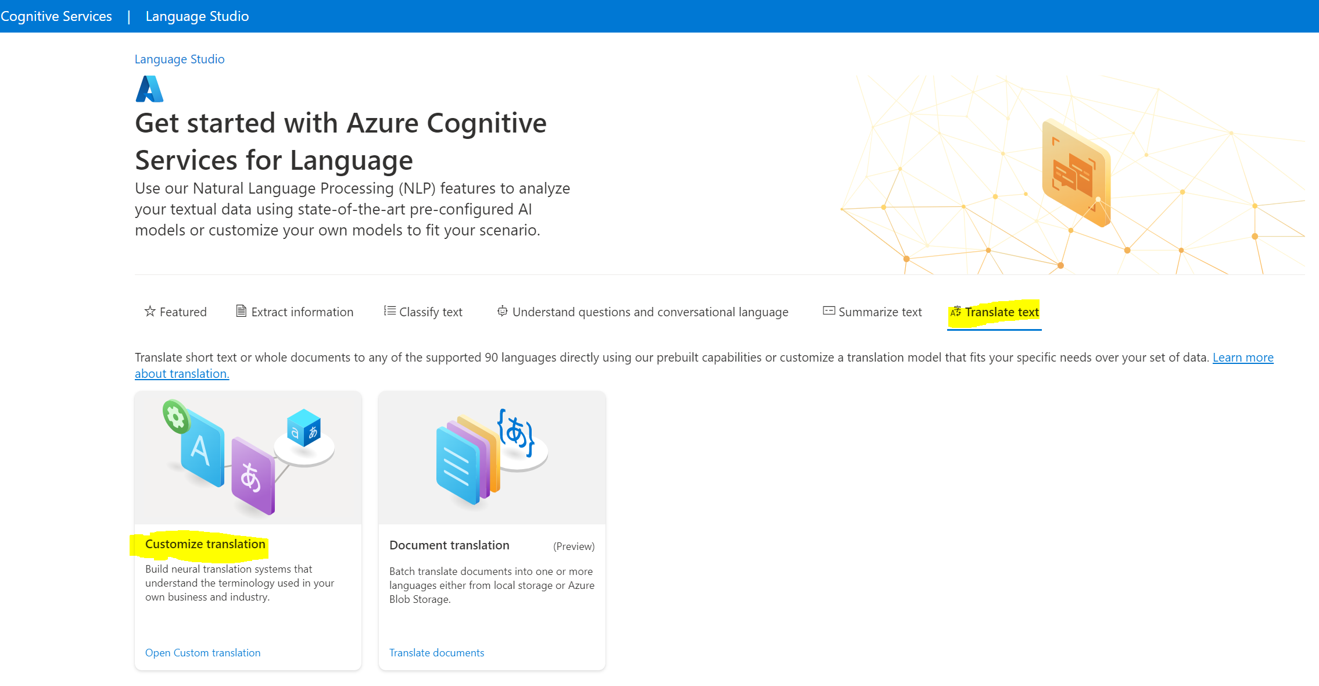Click the Classify text list icon
1319x686 pixels.
point(390,311)
